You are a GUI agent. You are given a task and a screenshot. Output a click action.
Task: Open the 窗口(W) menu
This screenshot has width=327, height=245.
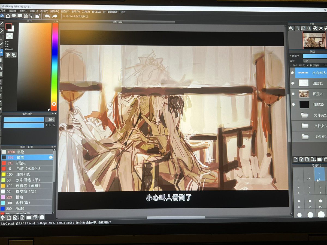click(96, 12)
